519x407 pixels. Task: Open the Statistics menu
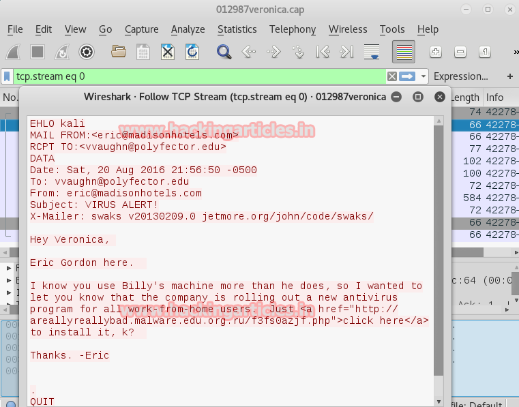(237, 29)
